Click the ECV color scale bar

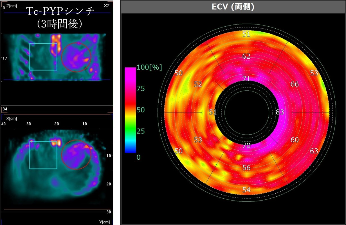click(130, 110)
